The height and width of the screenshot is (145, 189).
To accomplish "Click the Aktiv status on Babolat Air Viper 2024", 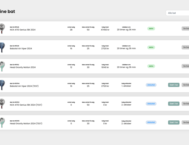I will tap(151, 47).
